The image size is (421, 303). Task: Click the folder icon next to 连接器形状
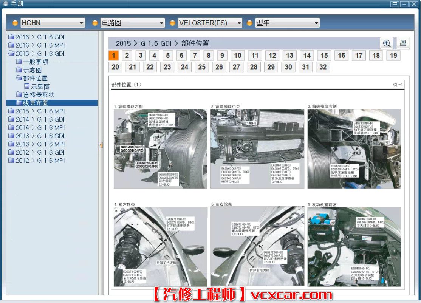pyautogui.click(x=19, y=94)
